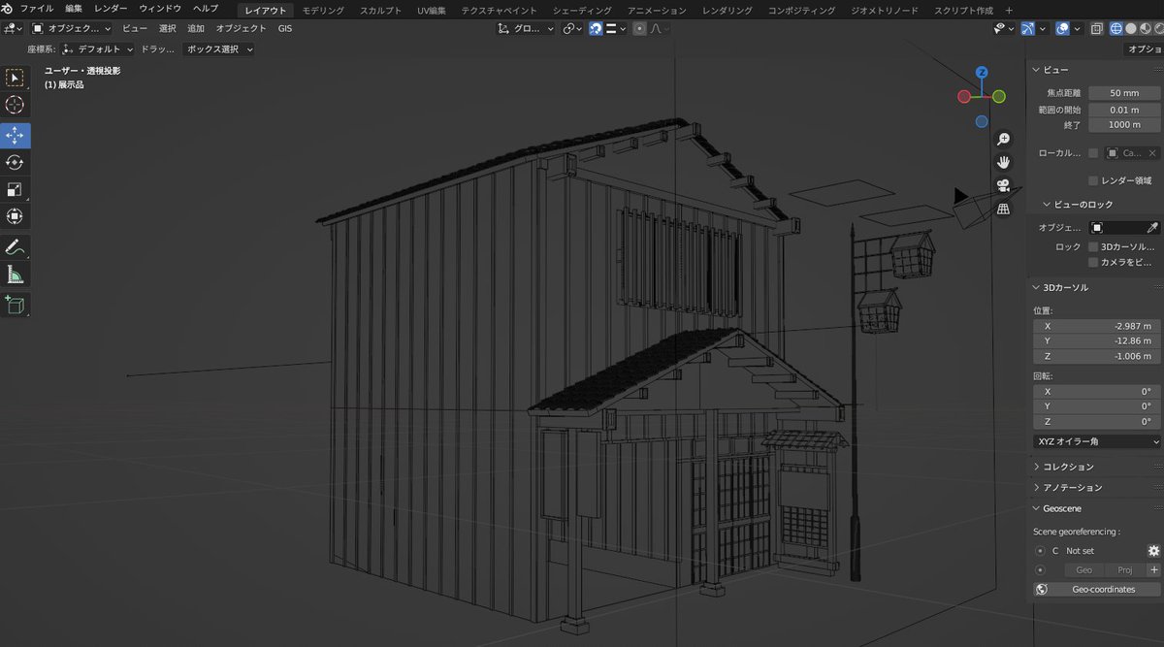Select the Annotate tool

point(16,247)
